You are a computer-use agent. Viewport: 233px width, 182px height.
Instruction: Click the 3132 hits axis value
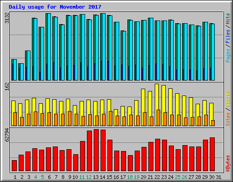coord(7,18)
